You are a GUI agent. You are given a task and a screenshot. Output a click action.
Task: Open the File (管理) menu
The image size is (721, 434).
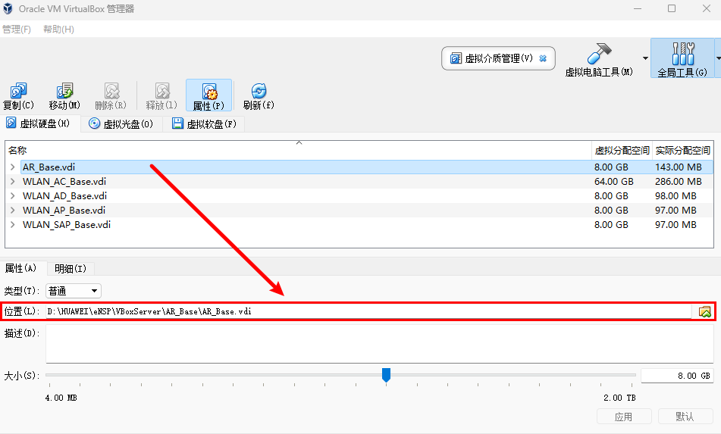[17, 30]
